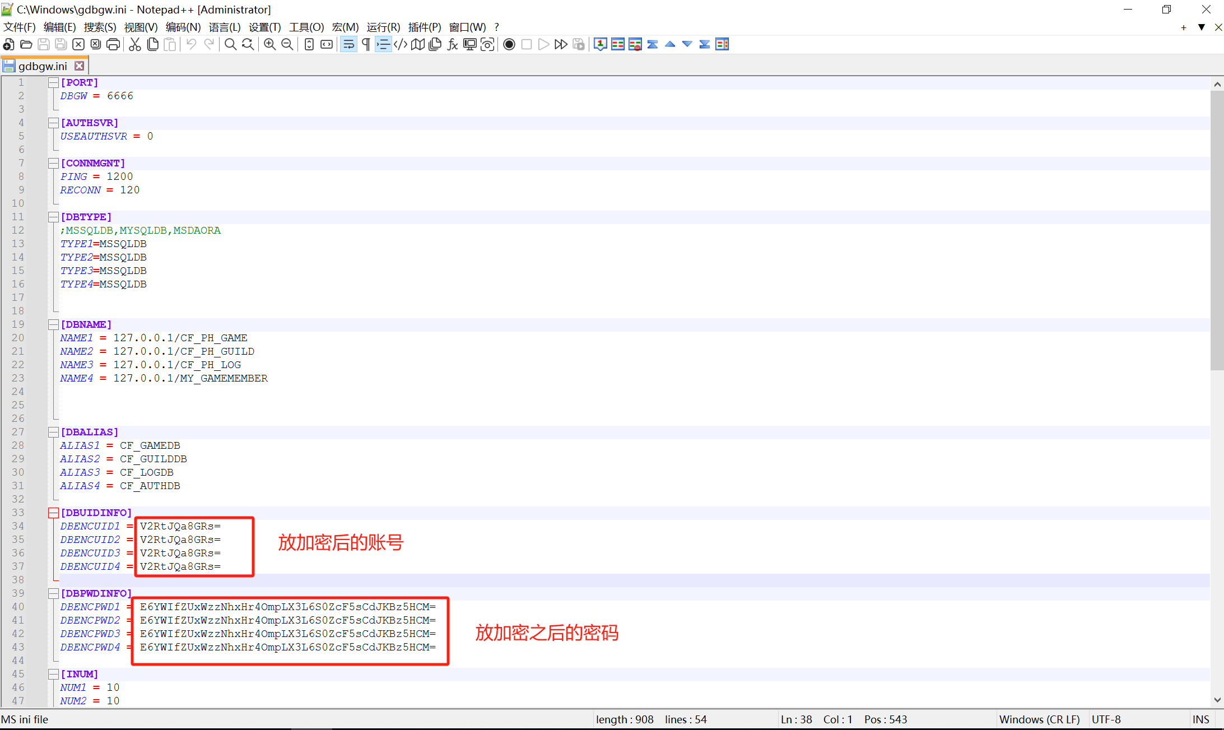Click the vertical scrollbar thumb
Image resolution: width=1224 pixels, height=730 pixels.
1217,230
